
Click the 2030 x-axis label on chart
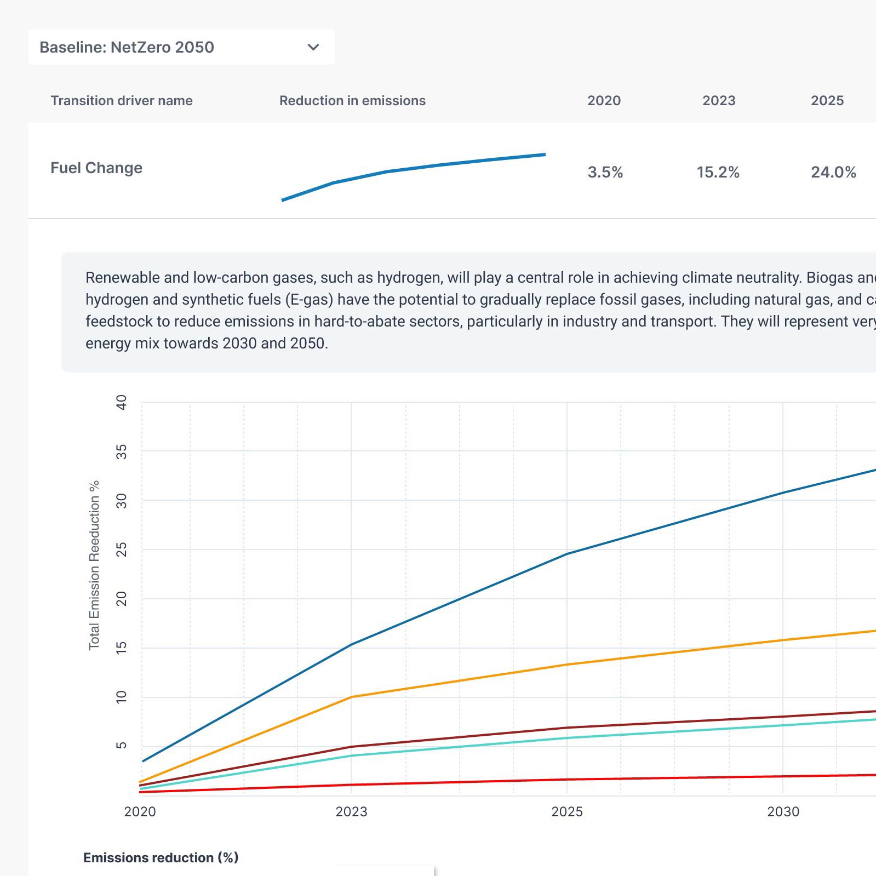783,811
